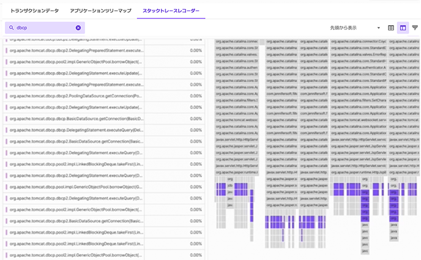The image size is (421, 260).
Task: Clear the dbcp search with the X icon
Action: 78,28
